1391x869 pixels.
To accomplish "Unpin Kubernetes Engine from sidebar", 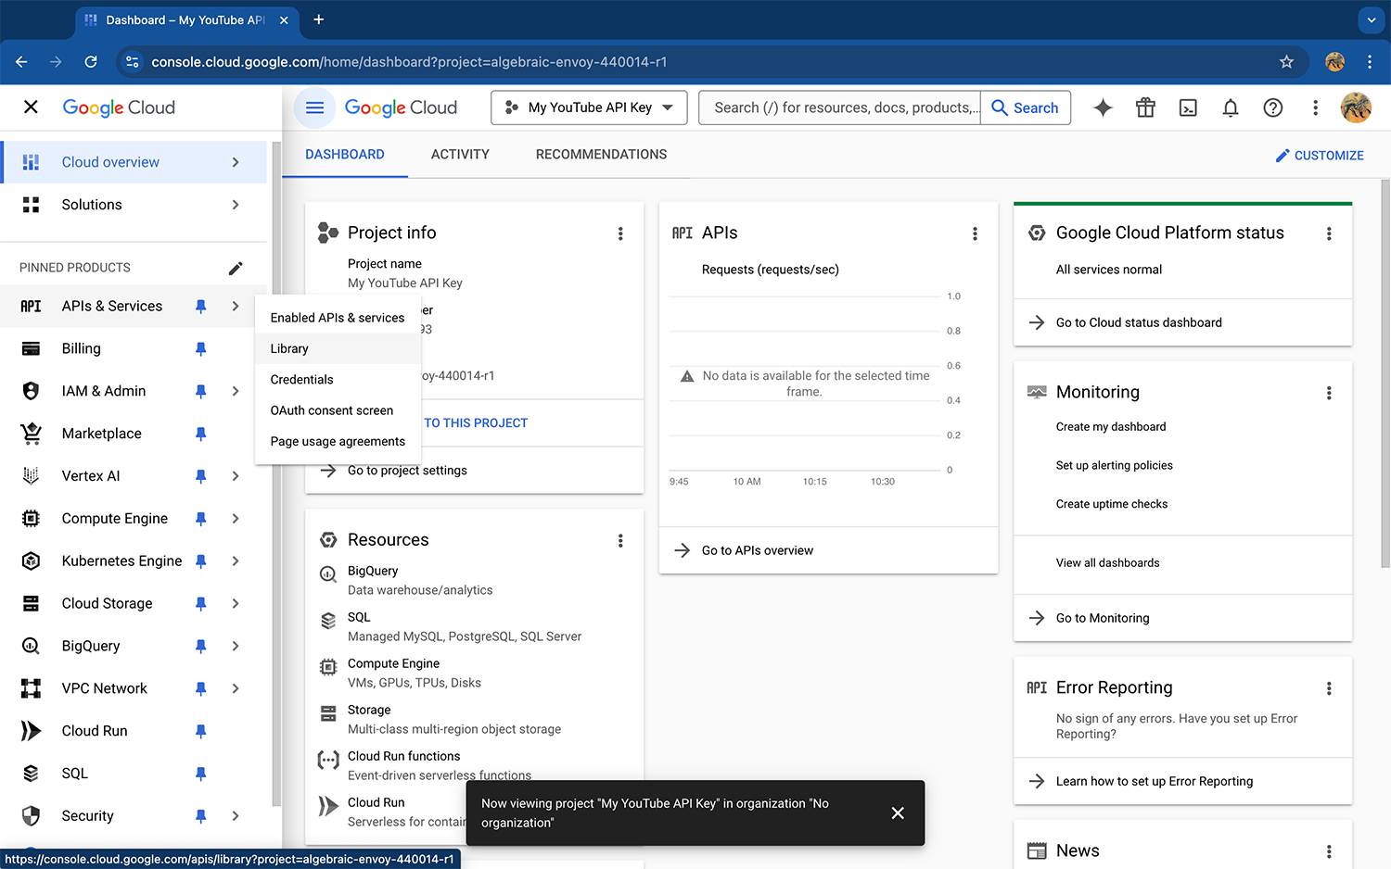I will click(201, 561).
